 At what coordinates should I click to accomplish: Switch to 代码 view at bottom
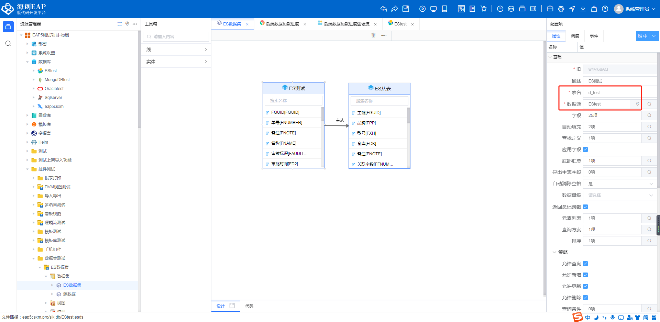[249, 306]
